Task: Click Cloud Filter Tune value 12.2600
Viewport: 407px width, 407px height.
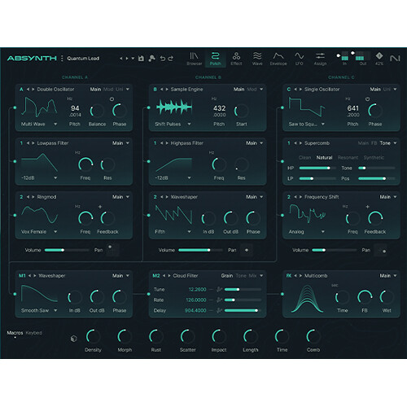Action: click(x=197, y=290)
